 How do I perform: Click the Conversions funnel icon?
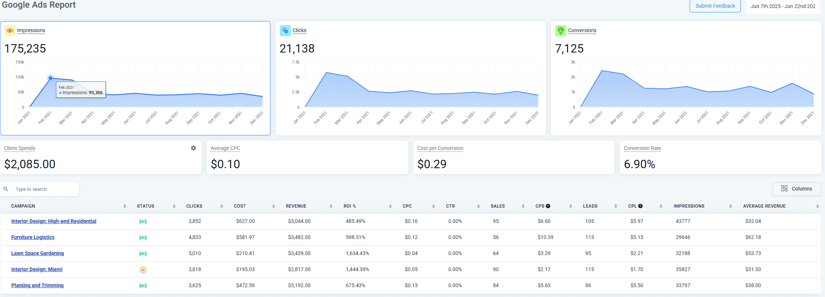pyautogui.click(x=561, y=31)
